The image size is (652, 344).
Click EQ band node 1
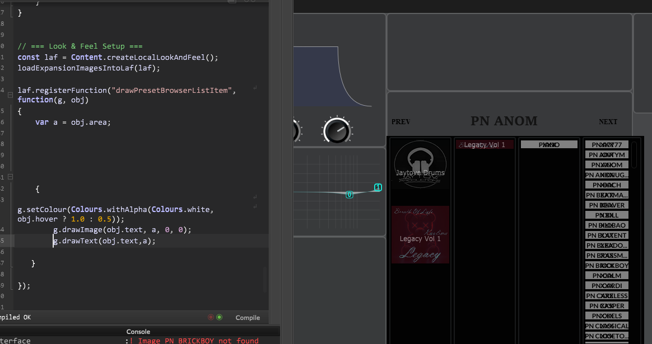(378, 187)
